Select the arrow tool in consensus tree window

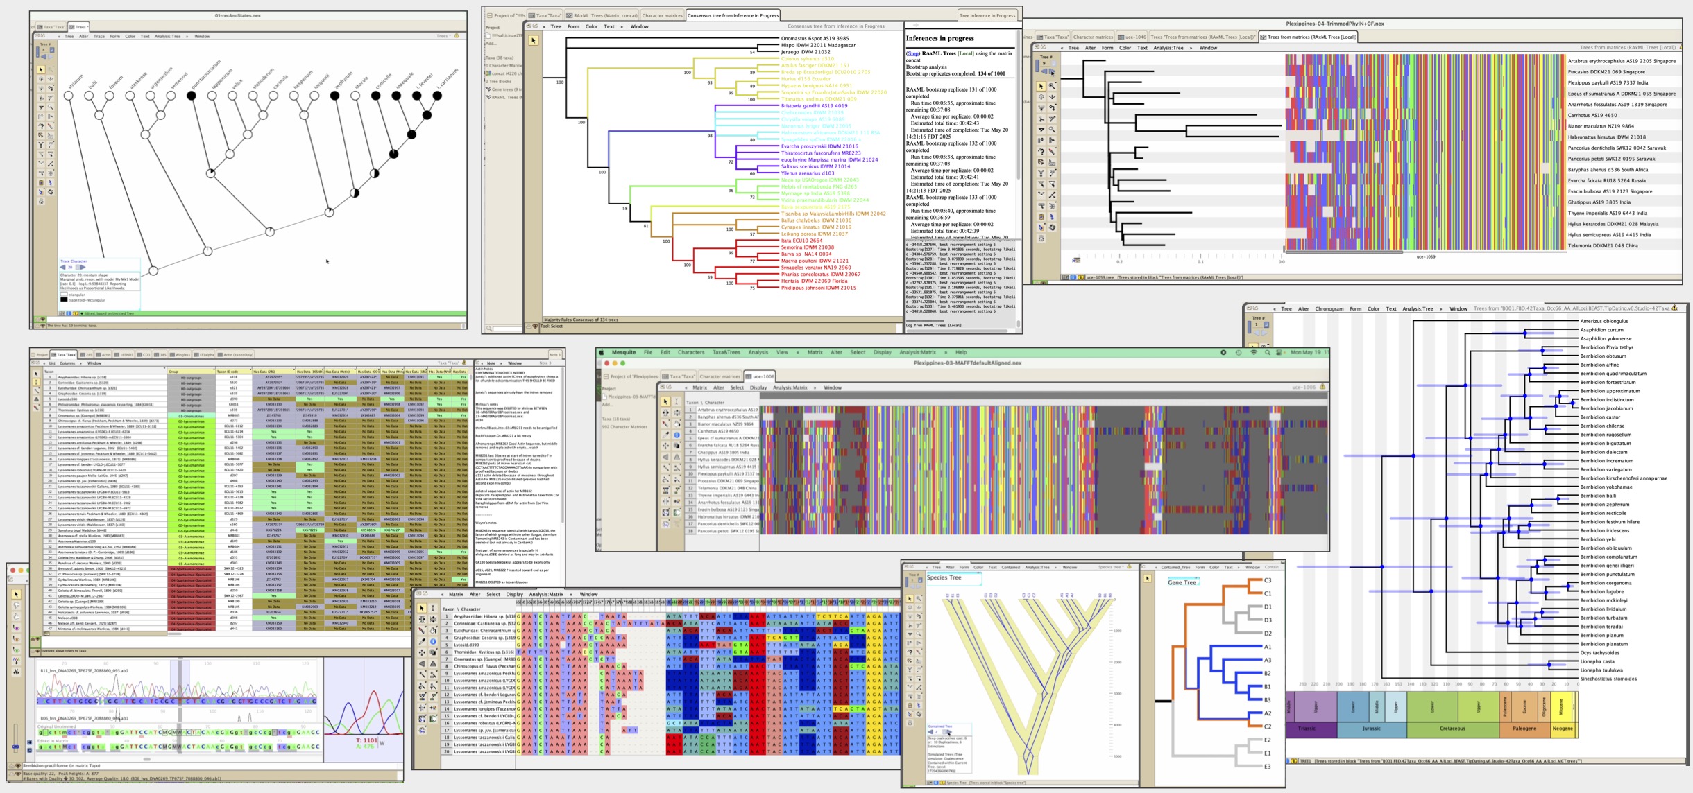[533, 41]
